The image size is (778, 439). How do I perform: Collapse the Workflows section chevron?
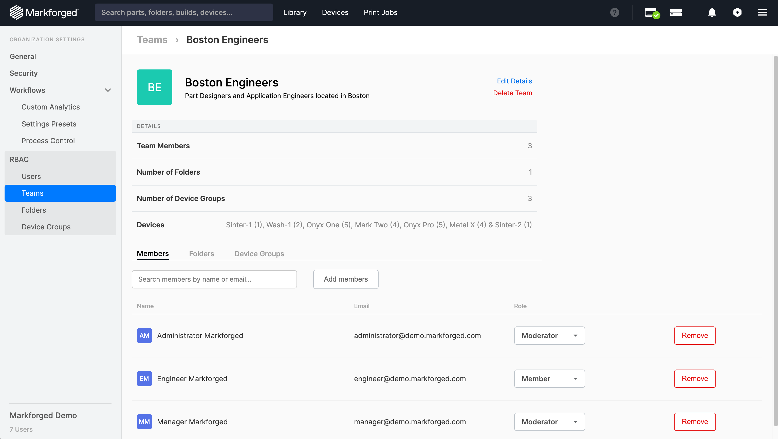pyautogui.click(x=108, y=90)
